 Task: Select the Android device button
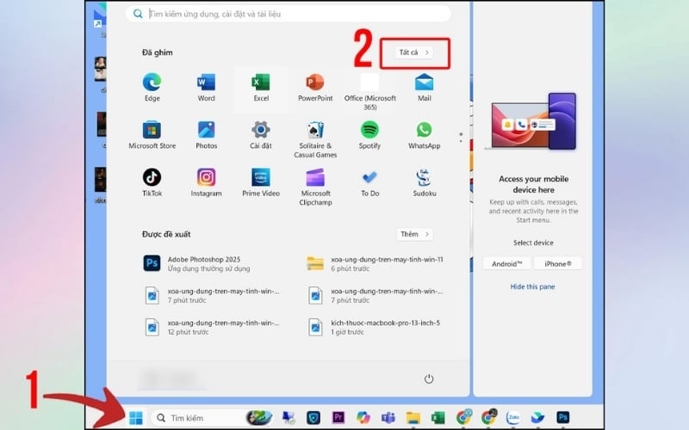click(x=507, y=264)
